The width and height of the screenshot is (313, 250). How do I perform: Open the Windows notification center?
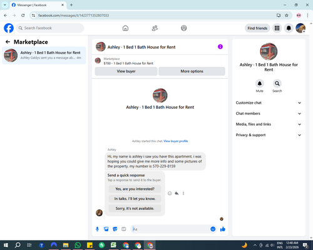point(305,245)
